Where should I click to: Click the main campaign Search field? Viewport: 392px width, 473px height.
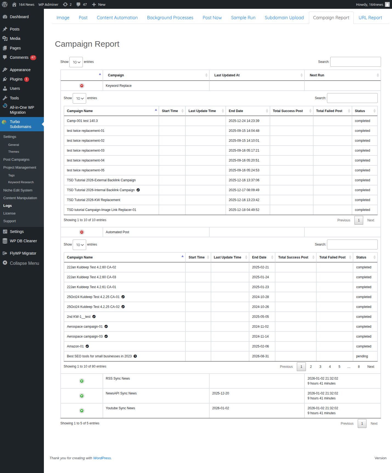[x=355, y=62]
